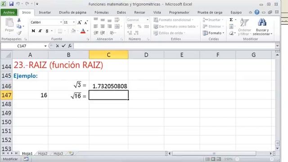The image size is (288, 162).
Task: Cancel entry with formula bar X
Action: (x=58, y=46)
